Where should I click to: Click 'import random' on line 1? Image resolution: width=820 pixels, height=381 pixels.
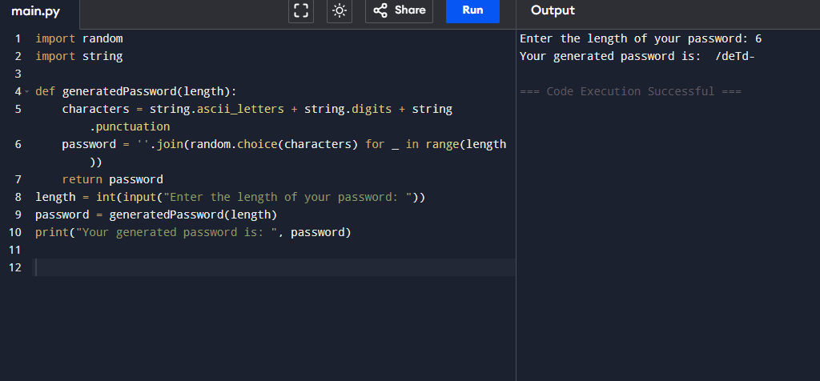[x=79, y=38]
